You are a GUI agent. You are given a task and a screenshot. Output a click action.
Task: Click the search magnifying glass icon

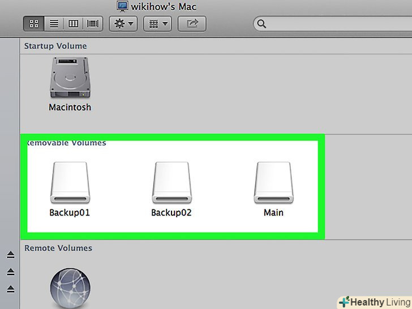click(261, 24)
